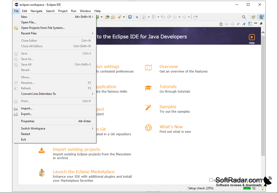Click the Back navigation arrow in main toolbar
This screenshot has width=278, height=193.
175,17
